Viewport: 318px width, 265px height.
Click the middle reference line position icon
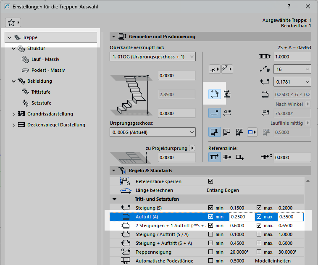[227, 157]
